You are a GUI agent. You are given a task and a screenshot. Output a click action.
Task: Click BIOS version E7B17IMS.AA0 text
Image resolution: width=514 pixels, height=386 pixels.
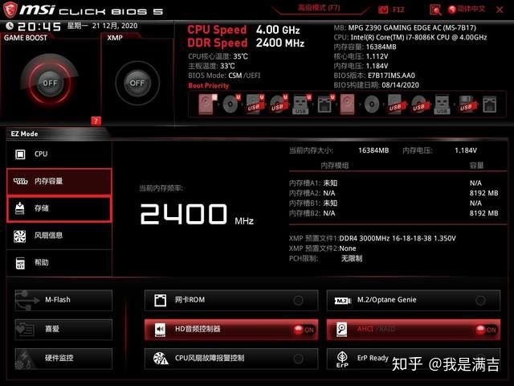click(391, 76)
